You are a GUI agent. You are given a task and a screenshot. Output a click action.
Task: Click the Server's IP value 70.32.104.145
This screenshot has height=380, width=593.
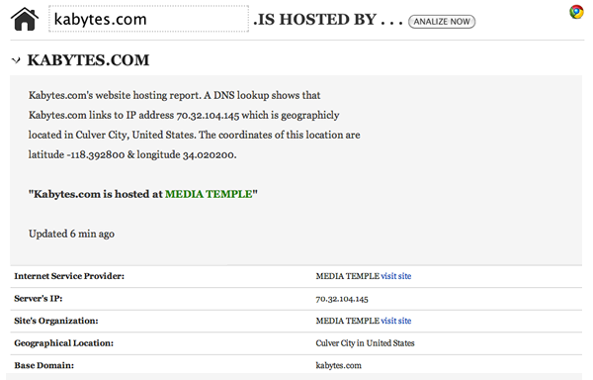pyautogui.click(x=342, y=299)
